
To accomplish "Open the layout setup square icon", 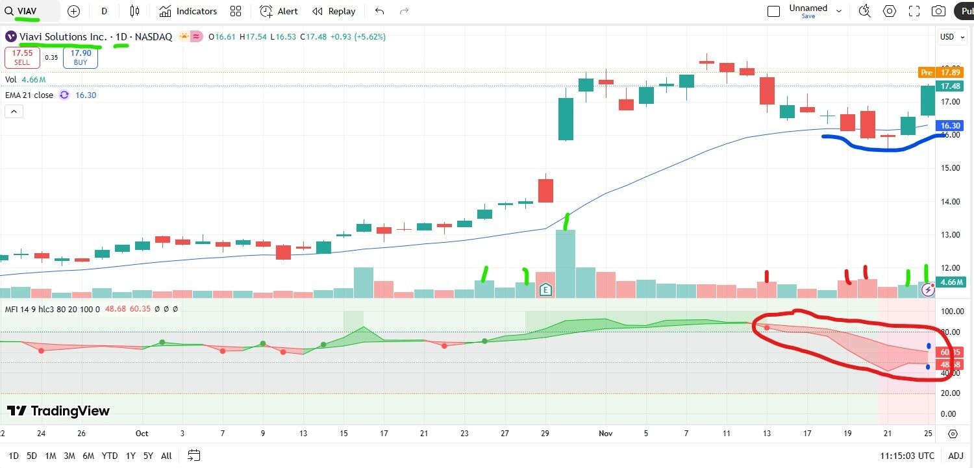I will tap(773, 11).
